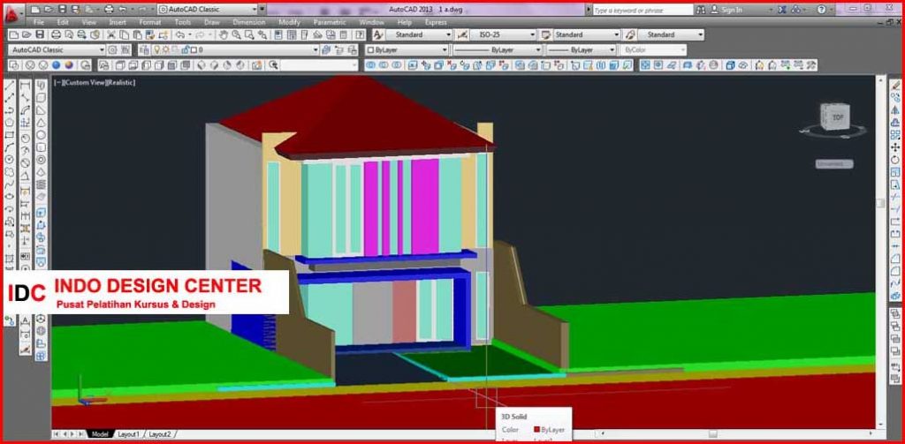This screenshot has width=905, height=444.
Task: Choose the Linear dimension tool
Action: [26, 85]
